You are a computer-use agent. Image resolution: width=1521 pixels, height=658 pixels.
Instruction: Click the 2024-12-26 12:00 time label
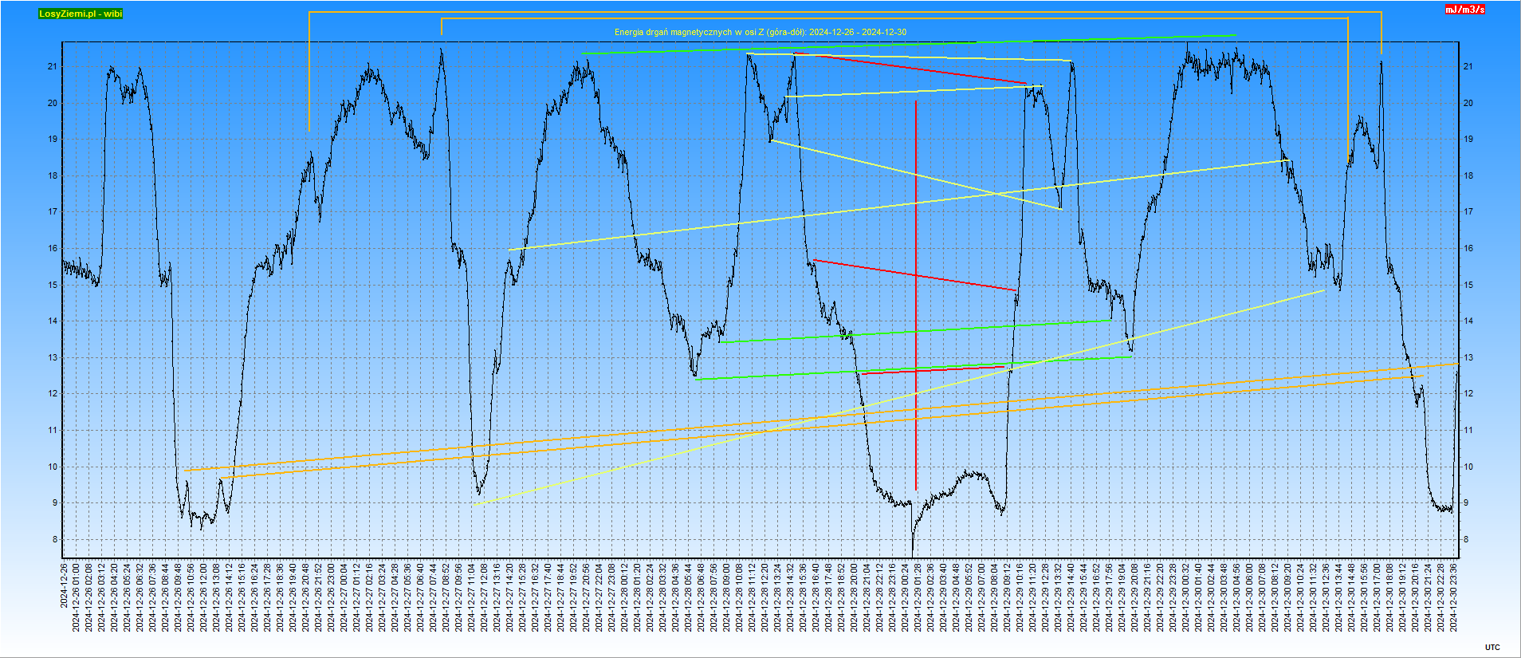tap(204, 597)
